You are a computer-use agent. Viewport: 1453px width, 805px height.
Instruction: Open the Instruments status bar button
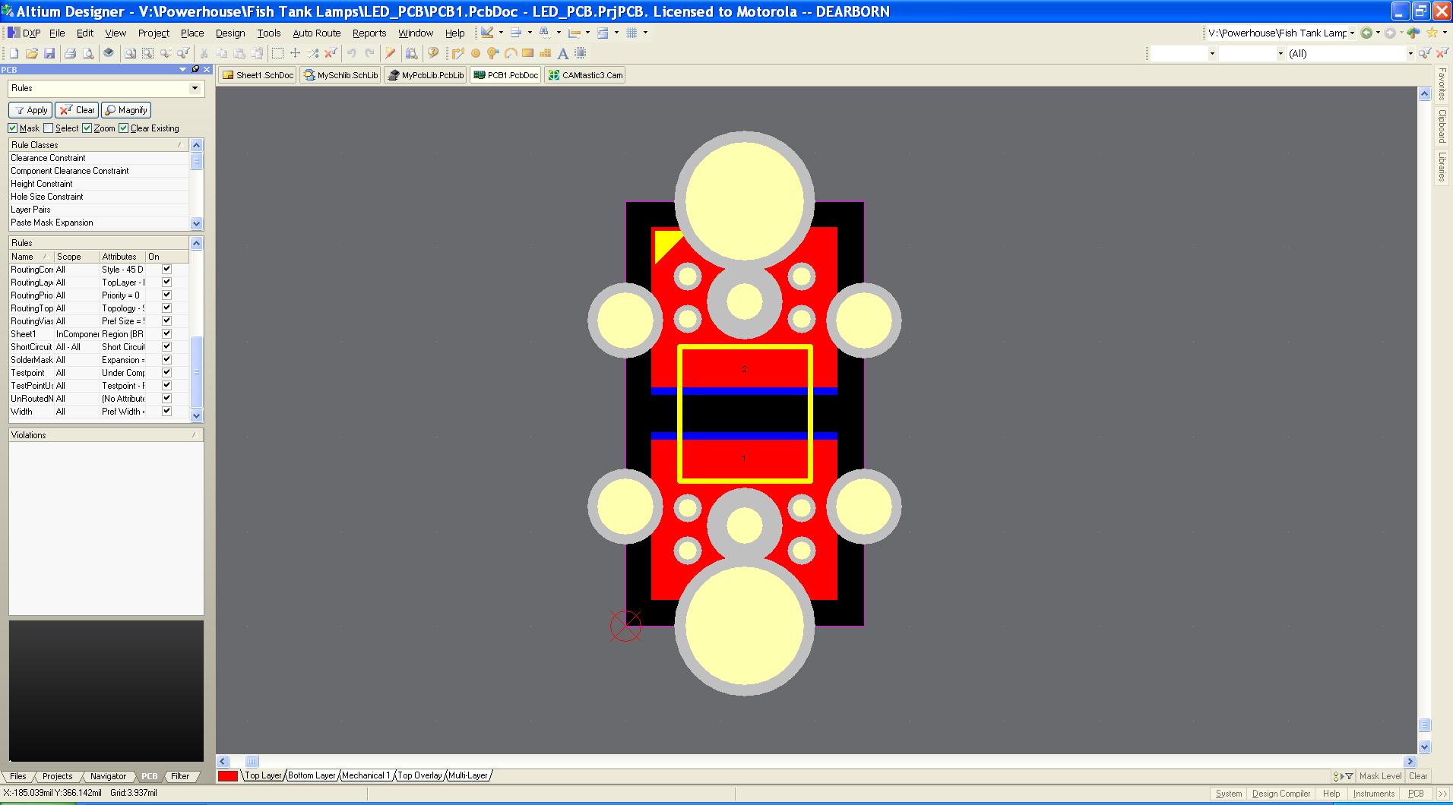pos(1373,793)
